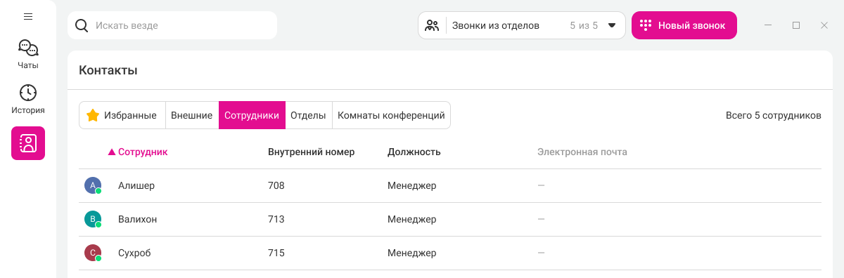Click Валихон's teal avatar icon
Screen dimensions: 844x278
coord(93,220)
